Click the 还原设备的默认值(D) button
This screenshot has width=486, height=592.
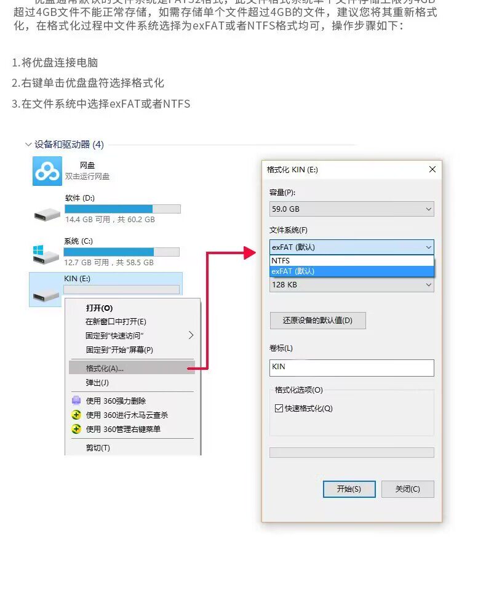(x=317, y=321)
